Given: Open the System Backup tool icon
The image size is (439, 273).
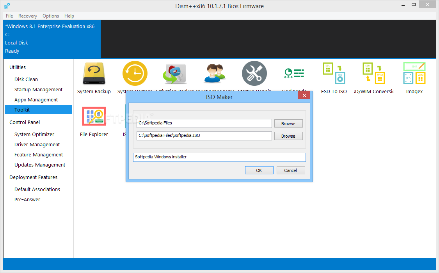Looking at the screenshot, I should 94,74.
